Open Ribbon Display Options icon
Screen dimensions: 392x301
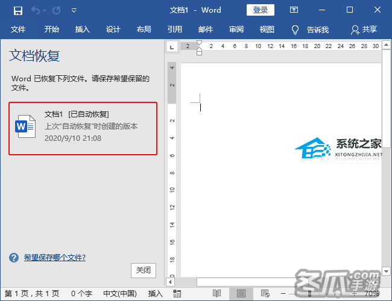tap(294, 10)
